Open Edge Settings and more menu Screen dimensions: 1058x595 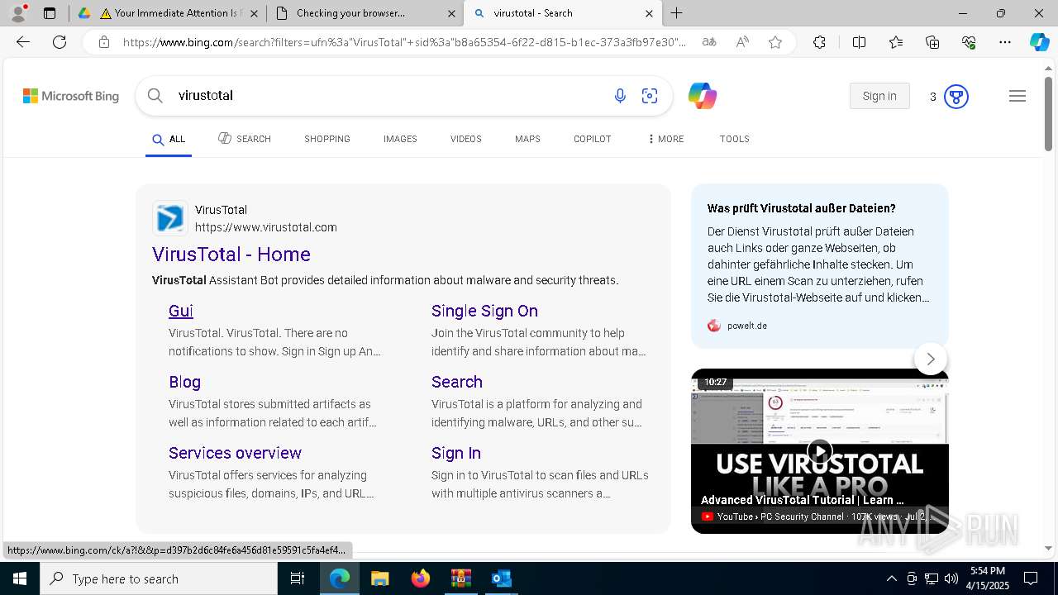point(1005,42)
